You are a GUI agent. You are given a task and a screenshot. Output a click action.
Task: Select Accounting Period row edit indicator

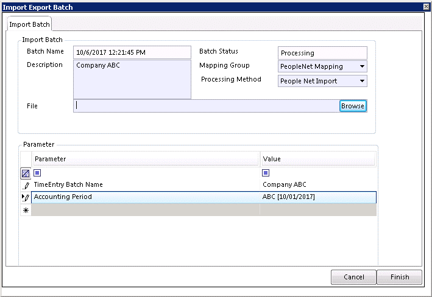[26, 197]
